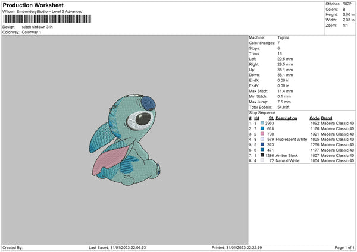The height and width of the screenshot is (252, 357).
Task: Click the Description column header
Action: pos(286,118)
